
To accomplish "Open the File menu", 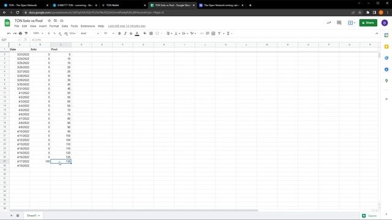I will pos(17,26).
